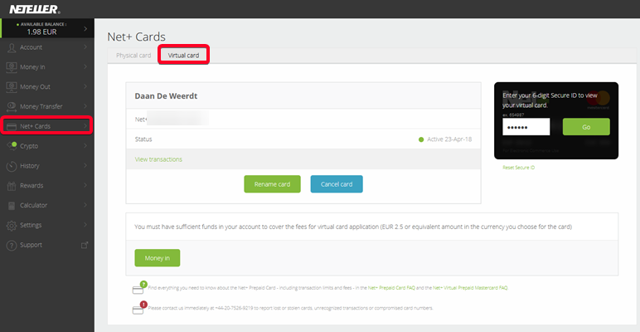Click the Daan De Weerdt card name
This screenshot has width=640, height=332.
(x=166, y=96)
